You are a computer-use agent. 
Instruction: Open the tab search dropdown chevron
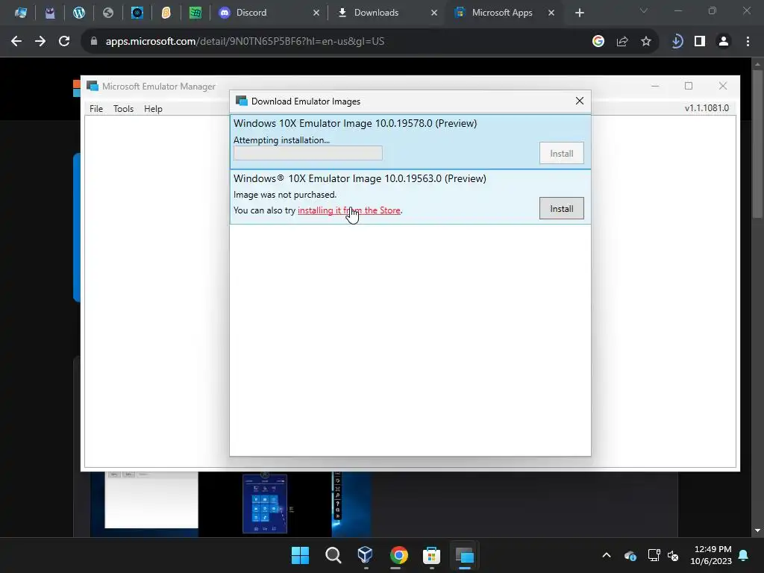click(644, 10)
